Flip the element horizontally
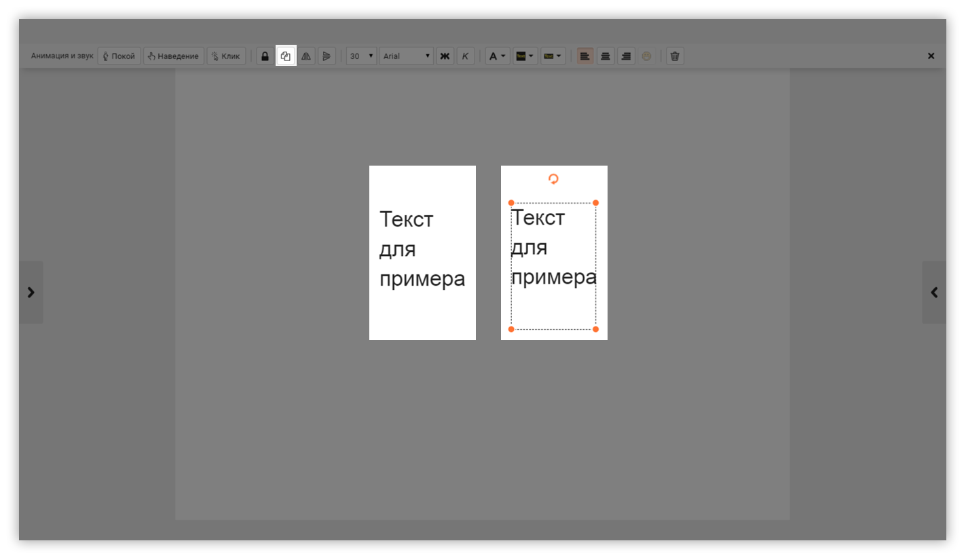 pos(306,56)
